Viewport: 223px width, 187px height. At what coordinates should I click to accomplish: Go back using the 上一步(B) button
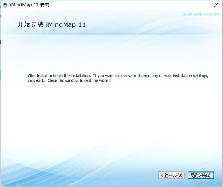(171, 175)
